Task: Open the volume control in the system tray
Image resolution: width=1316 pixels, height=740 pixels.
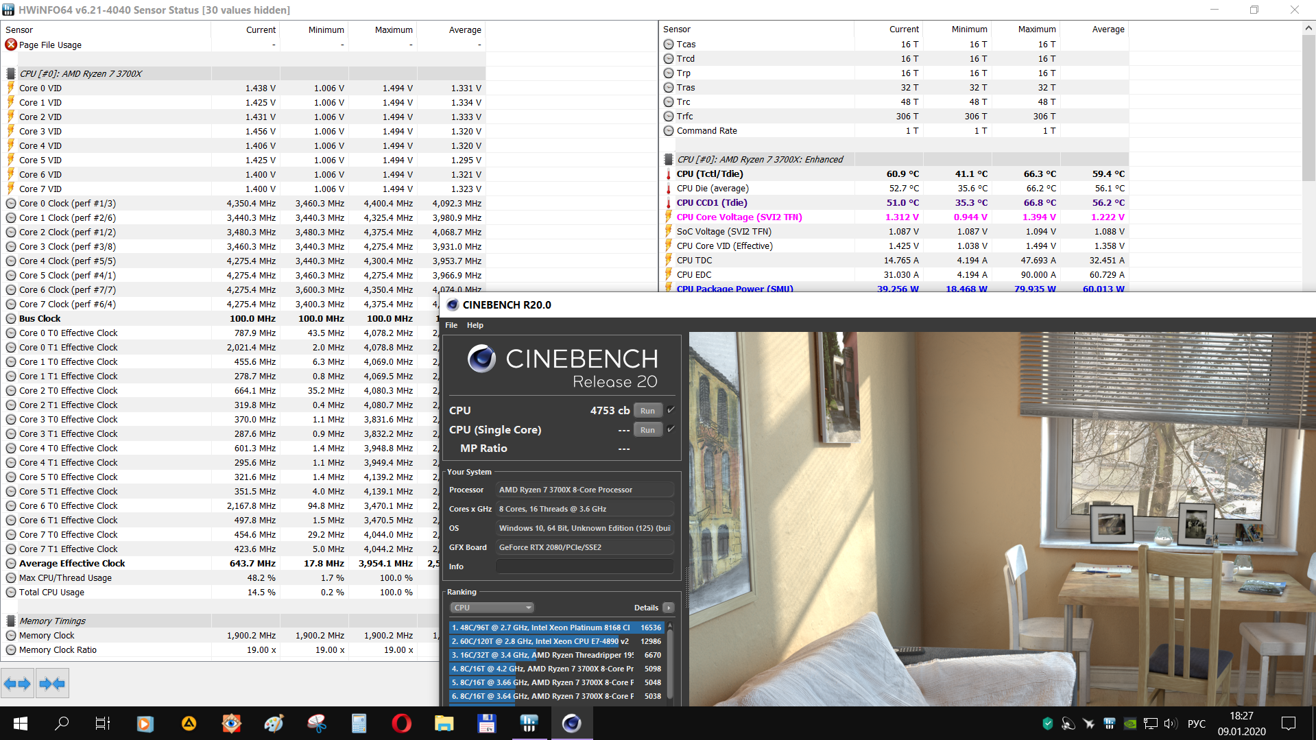Action: tap(1171, 724)
